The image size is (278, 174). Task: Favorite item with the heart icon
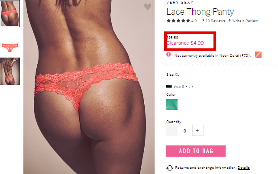(x=148, y=7)
